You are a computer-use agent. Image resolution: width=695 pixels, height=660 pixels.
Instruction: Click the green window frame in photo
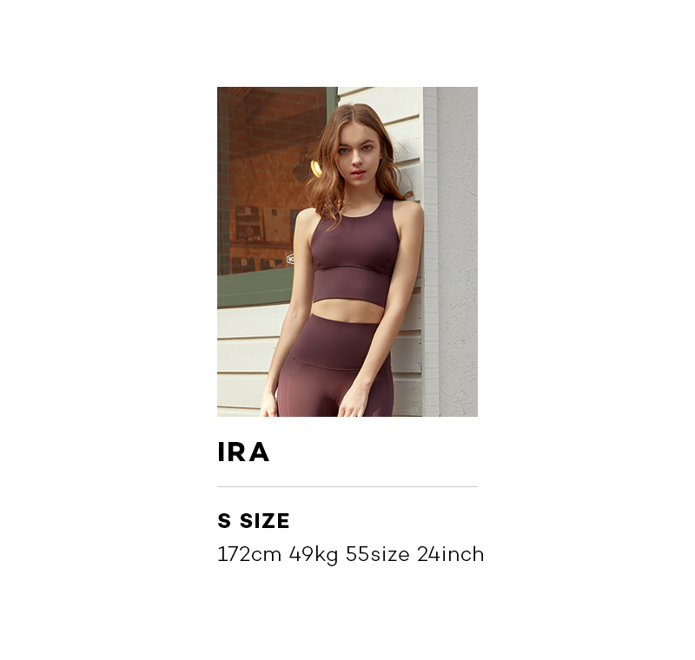click(x=255, y=288)
